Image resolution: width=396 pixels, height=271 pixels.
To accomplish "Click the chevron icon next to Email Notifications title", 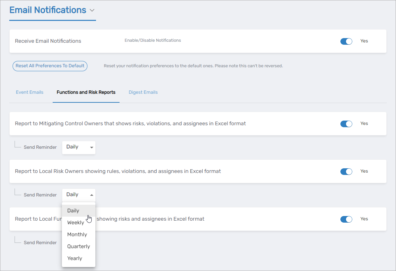I will click(x=92, y=10).
